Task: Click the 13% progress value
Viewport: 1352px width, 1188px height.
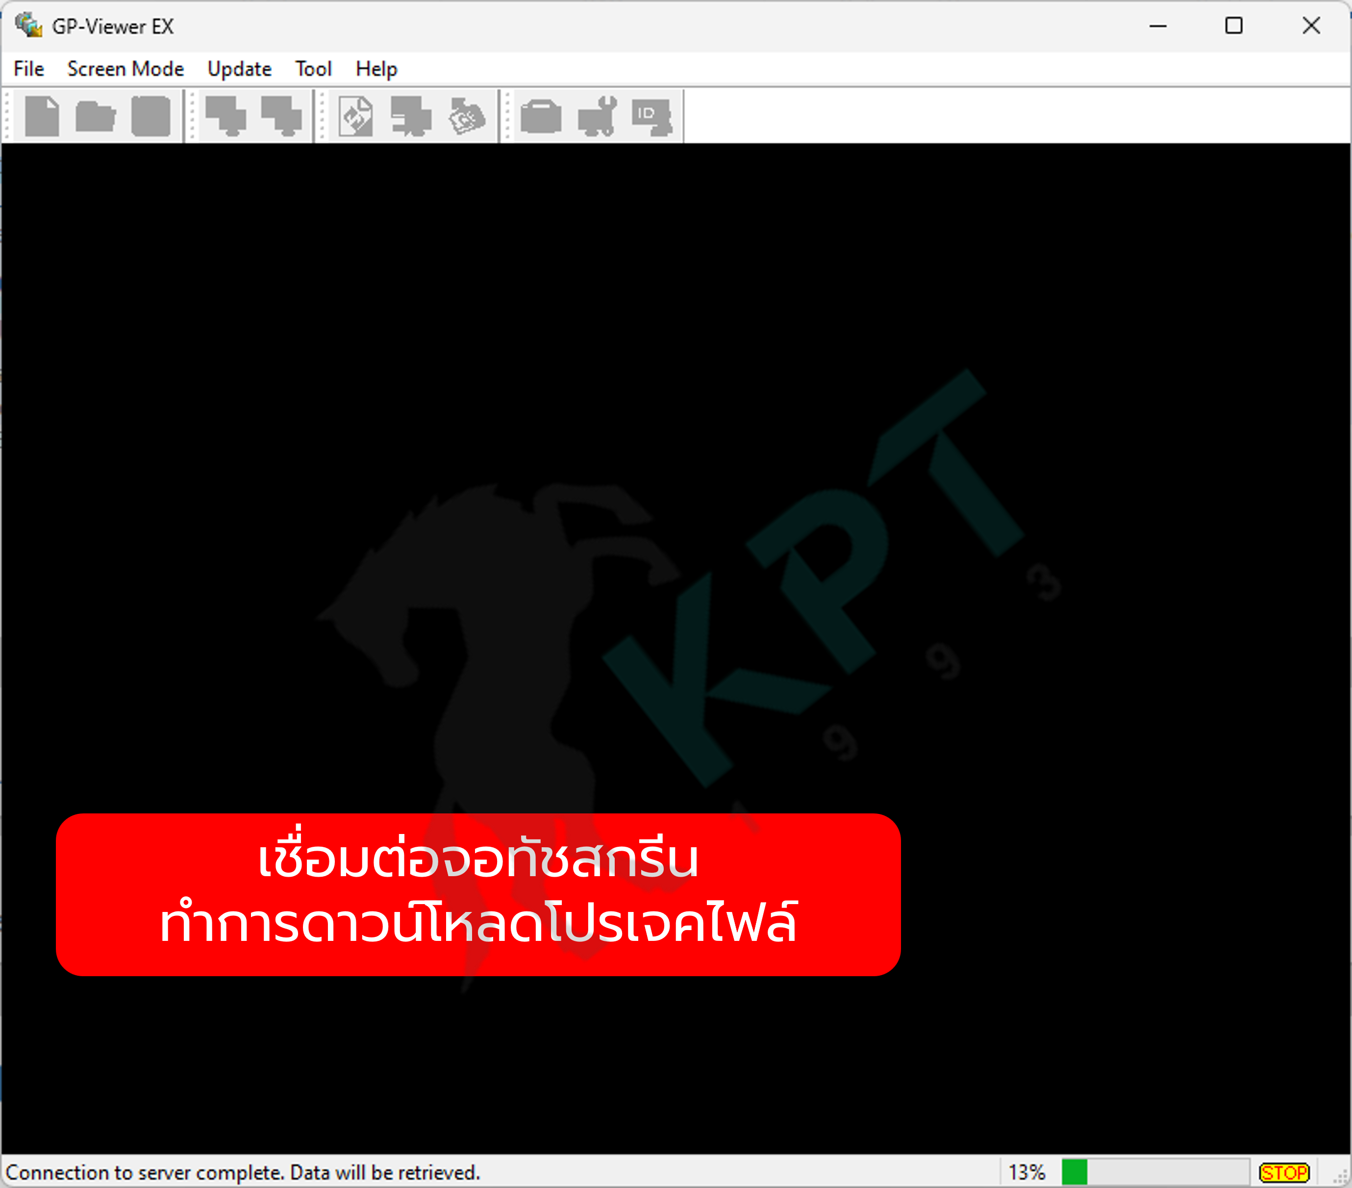Action: (x=1027, y=1172)
